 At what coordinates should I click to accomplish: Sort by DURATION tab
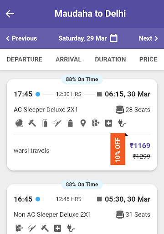[x=110, y=59]
